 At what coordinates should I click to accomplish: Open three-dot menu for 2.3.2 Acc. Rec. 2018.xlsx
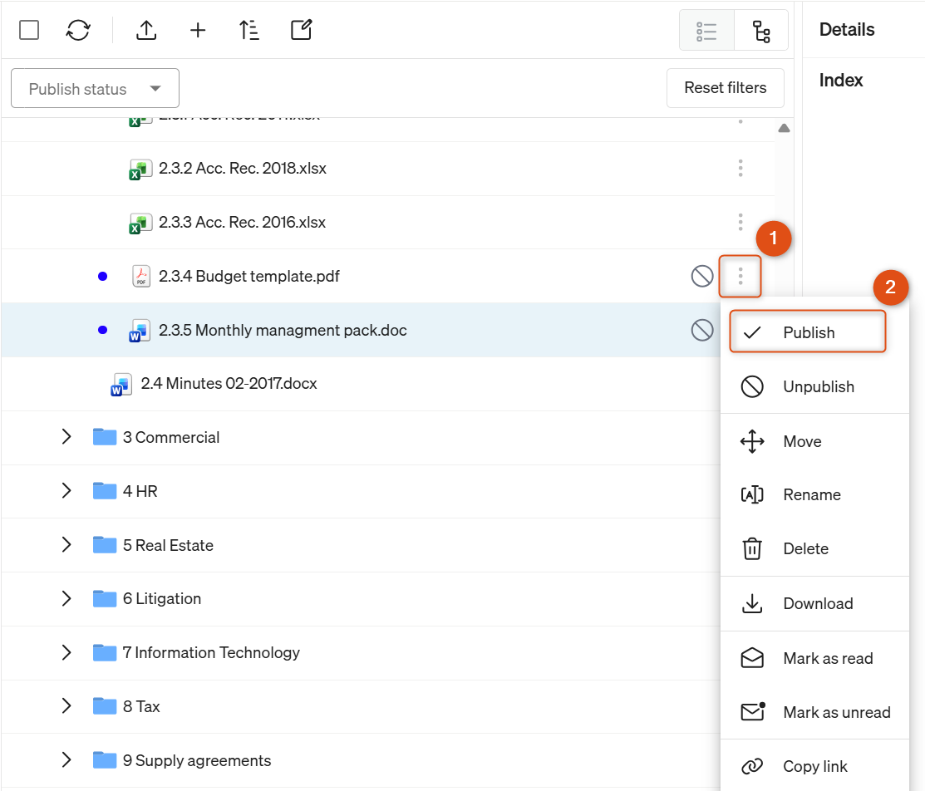(x=740, y=168)
